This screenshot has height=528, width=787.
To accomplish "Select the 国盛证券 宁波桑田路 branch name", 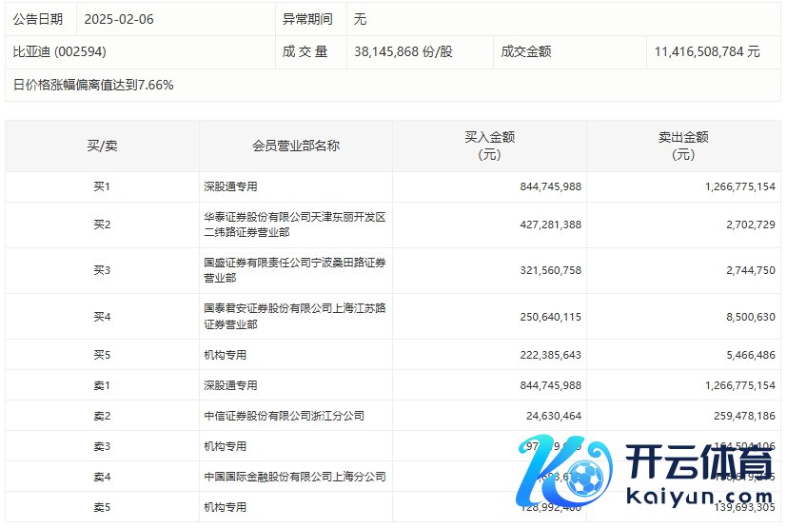I will (x=294, y=270).
